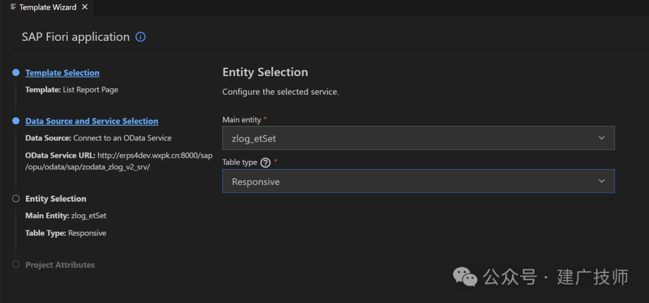Screen dimensions: 649x303
Task: Close the Template Wizard tab
Action: pyautogui.click(x=85, y=7)
